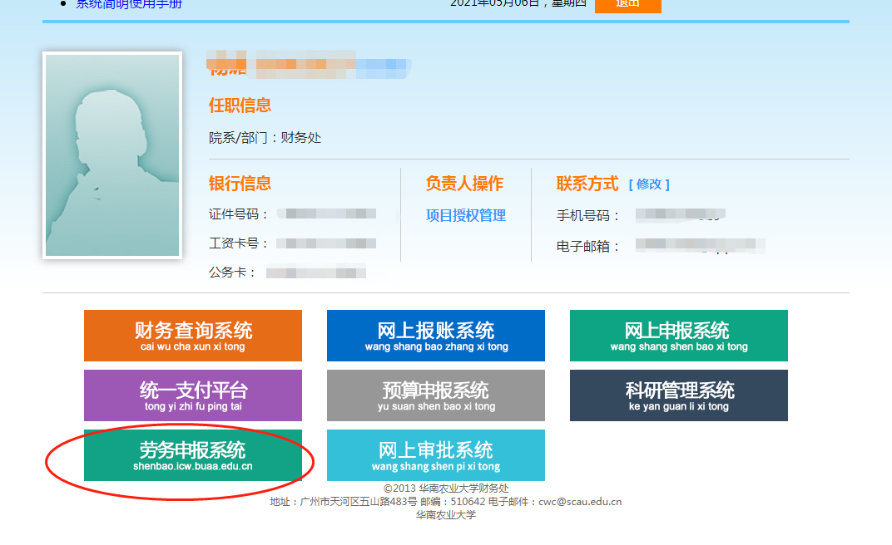The width and height of the screenshot is (892, 545).
Task: Click the 负责人操作 heading
Action: click(464, 184)
